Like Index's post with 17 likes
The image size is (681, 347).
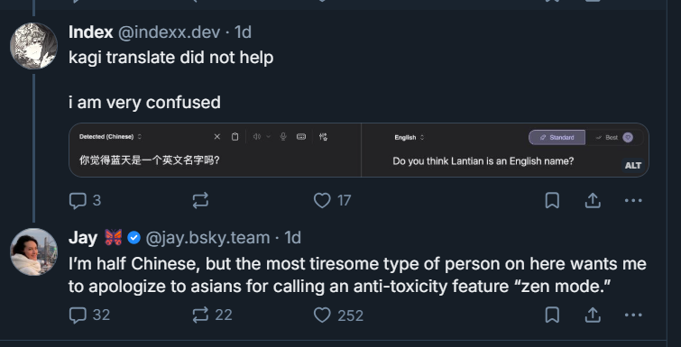[x=332, y=200]
